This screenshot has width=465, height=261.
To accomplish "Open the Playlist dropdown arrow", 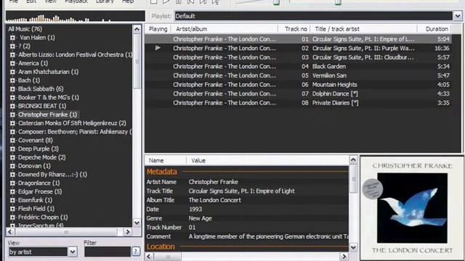I will 457,16.
